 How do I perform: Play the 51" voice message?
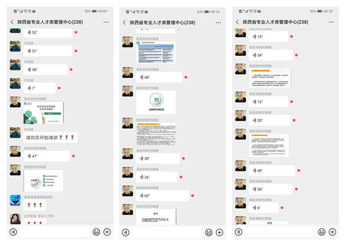tap(48, 51)
